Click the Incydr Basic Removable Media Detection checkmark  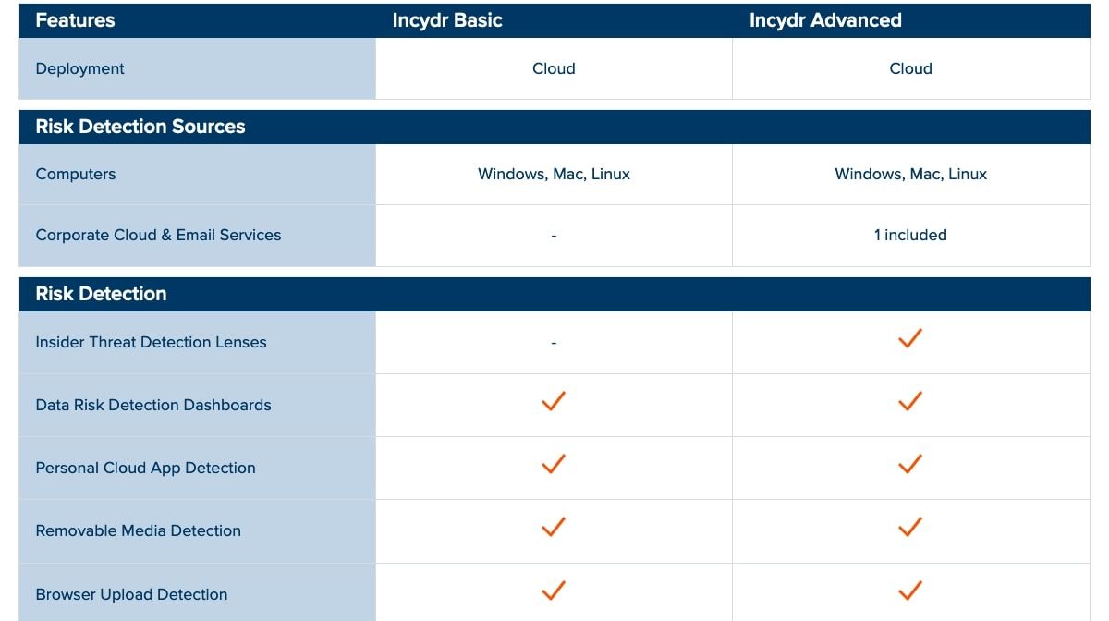click(554, 528)
